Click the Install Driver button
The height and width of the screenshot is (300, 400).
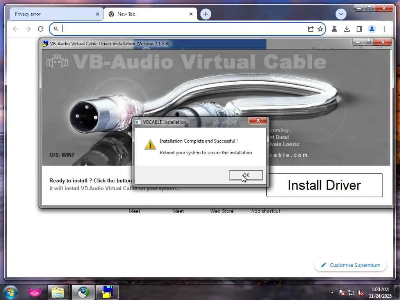[x=324, y=185]
